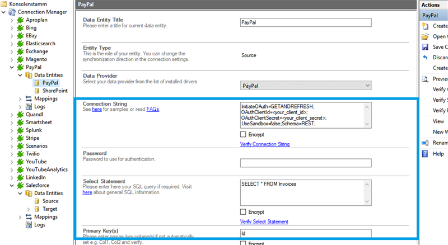The width and height of the screenshot is (448, 245).
Task: Click the Save icon in Actions panel
Action: tap(425, 47)
